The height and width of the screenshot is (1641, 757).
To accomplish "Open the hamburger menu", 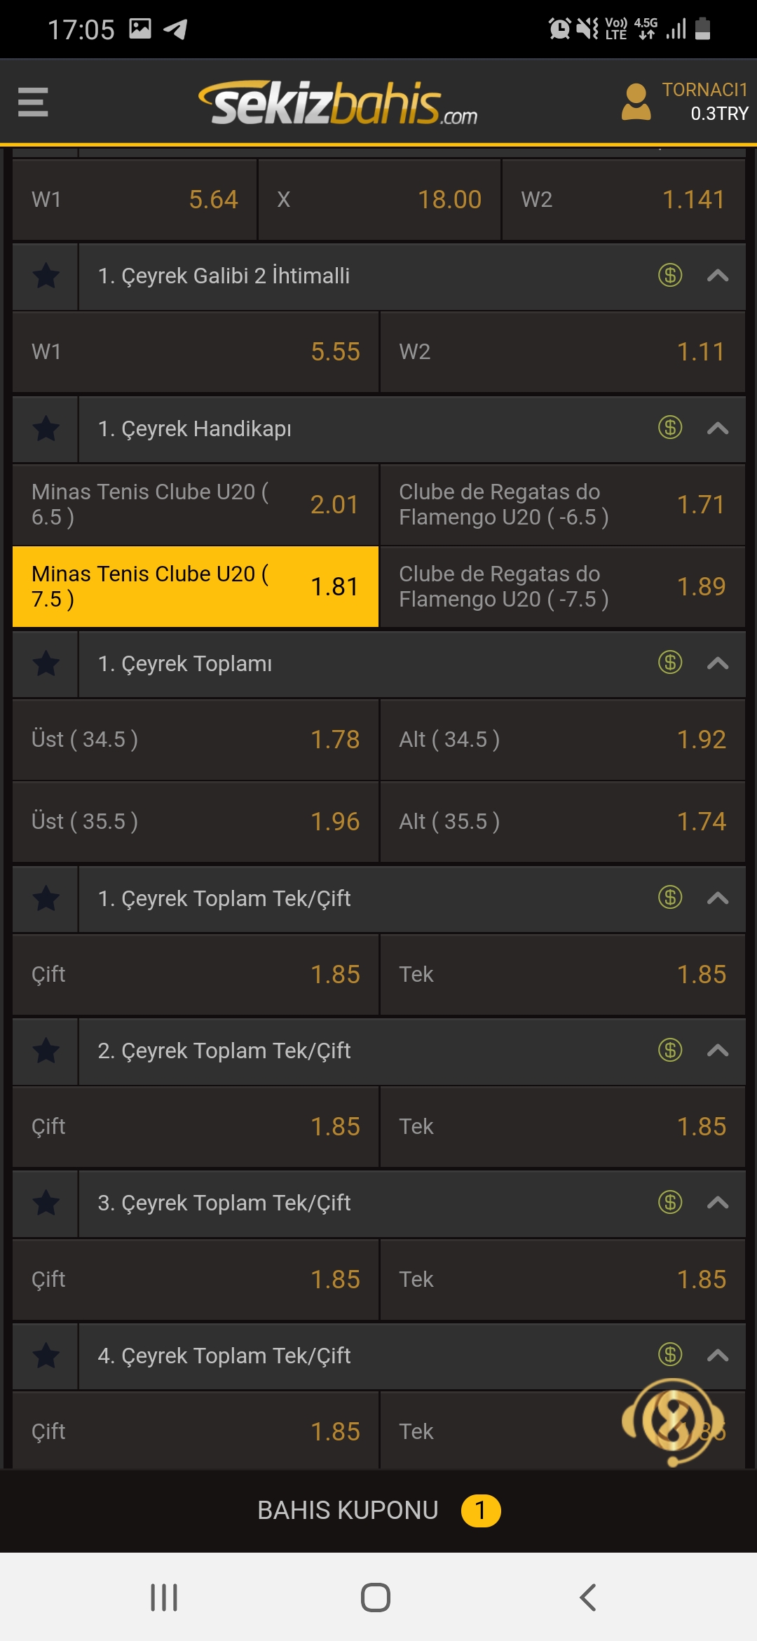I will [33, 102].
